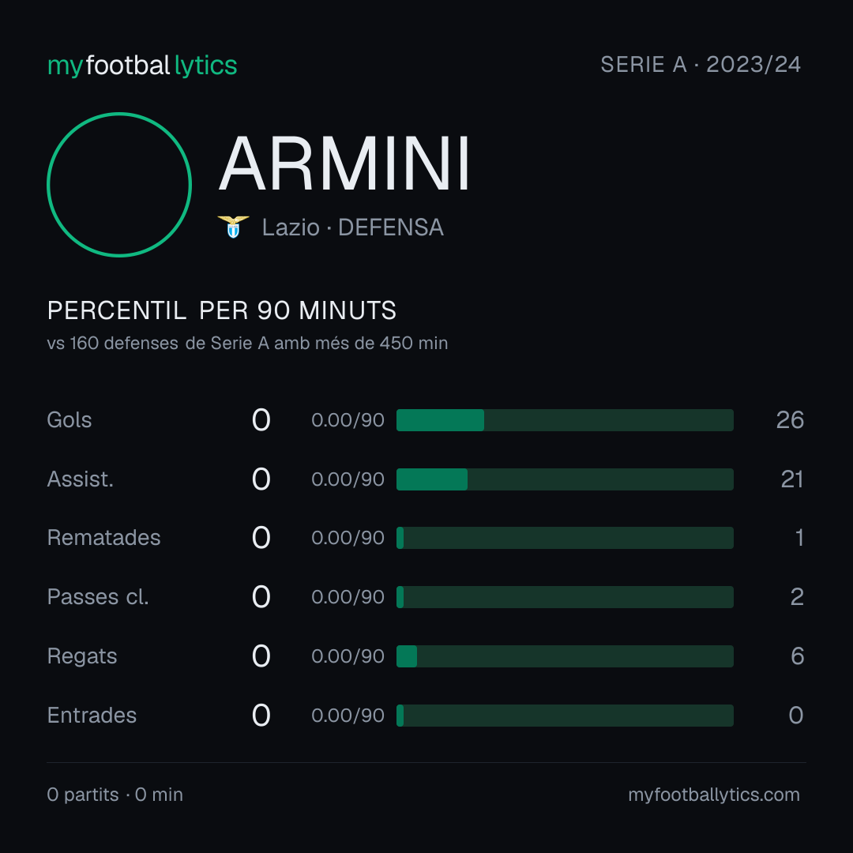Image resolution: width=853 pixels, height=853 pixels.
Task: Click the Regats percentile value 6
Action: [798, 656]
